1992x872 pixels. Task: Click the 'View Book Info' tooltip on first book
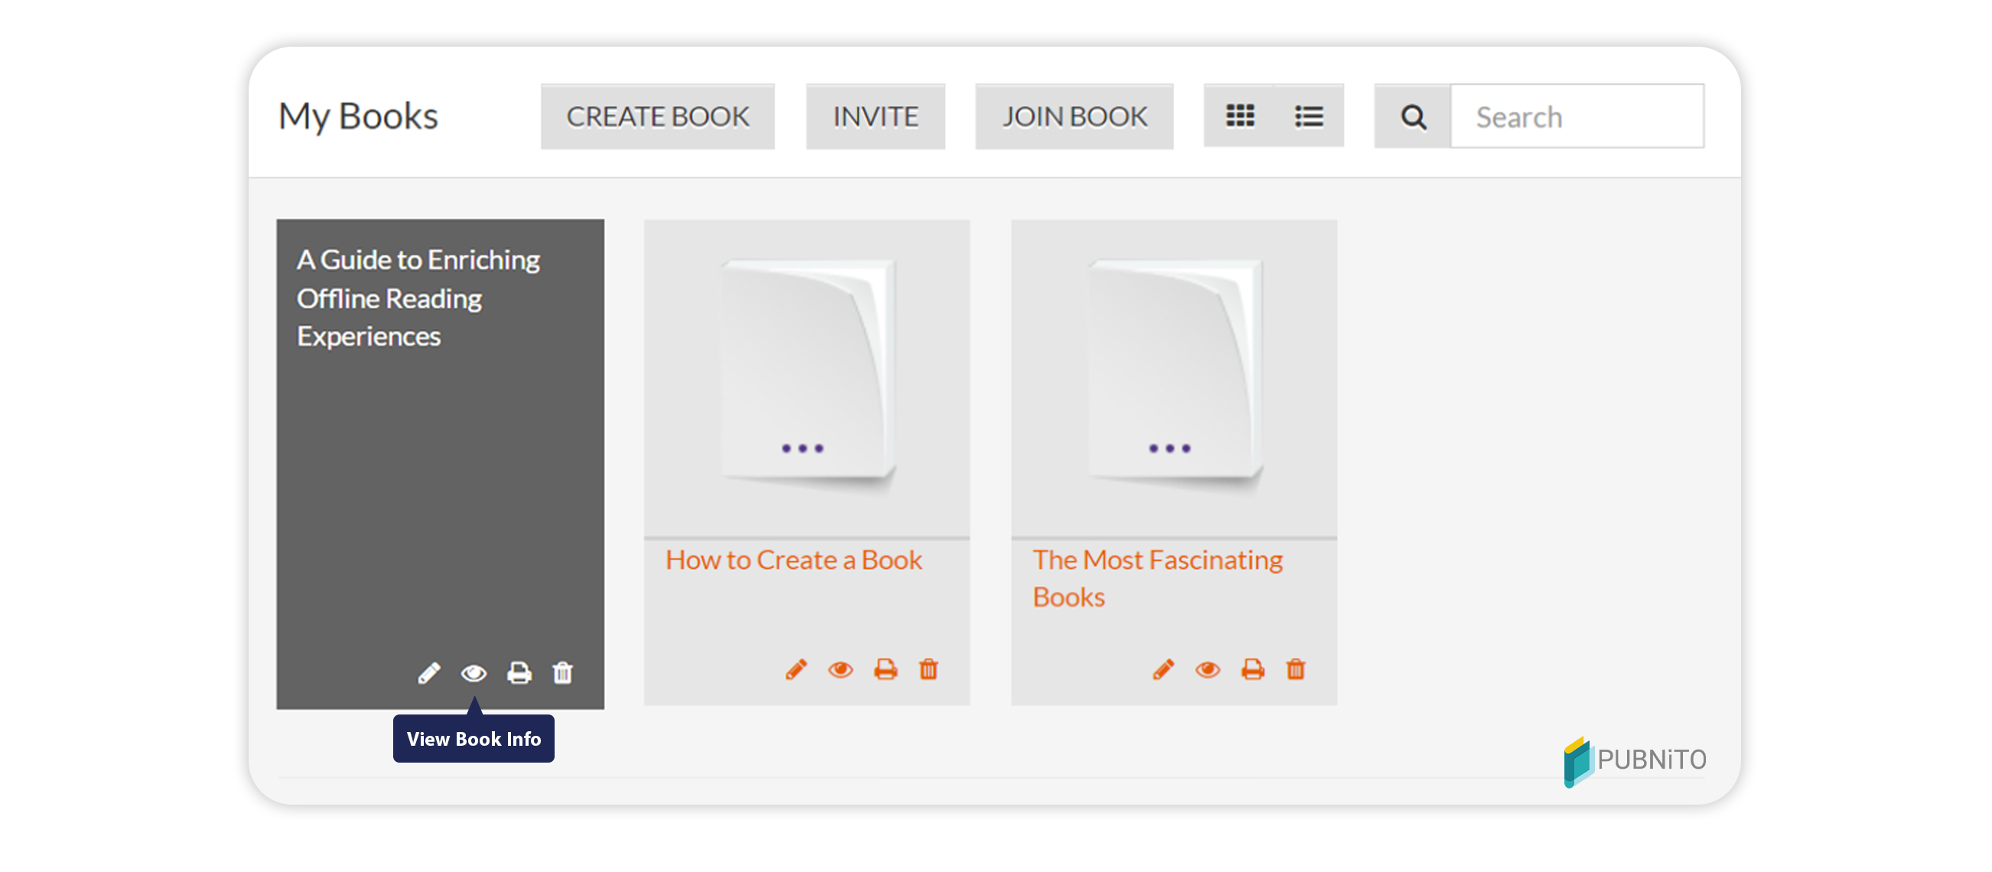[474, 737]
